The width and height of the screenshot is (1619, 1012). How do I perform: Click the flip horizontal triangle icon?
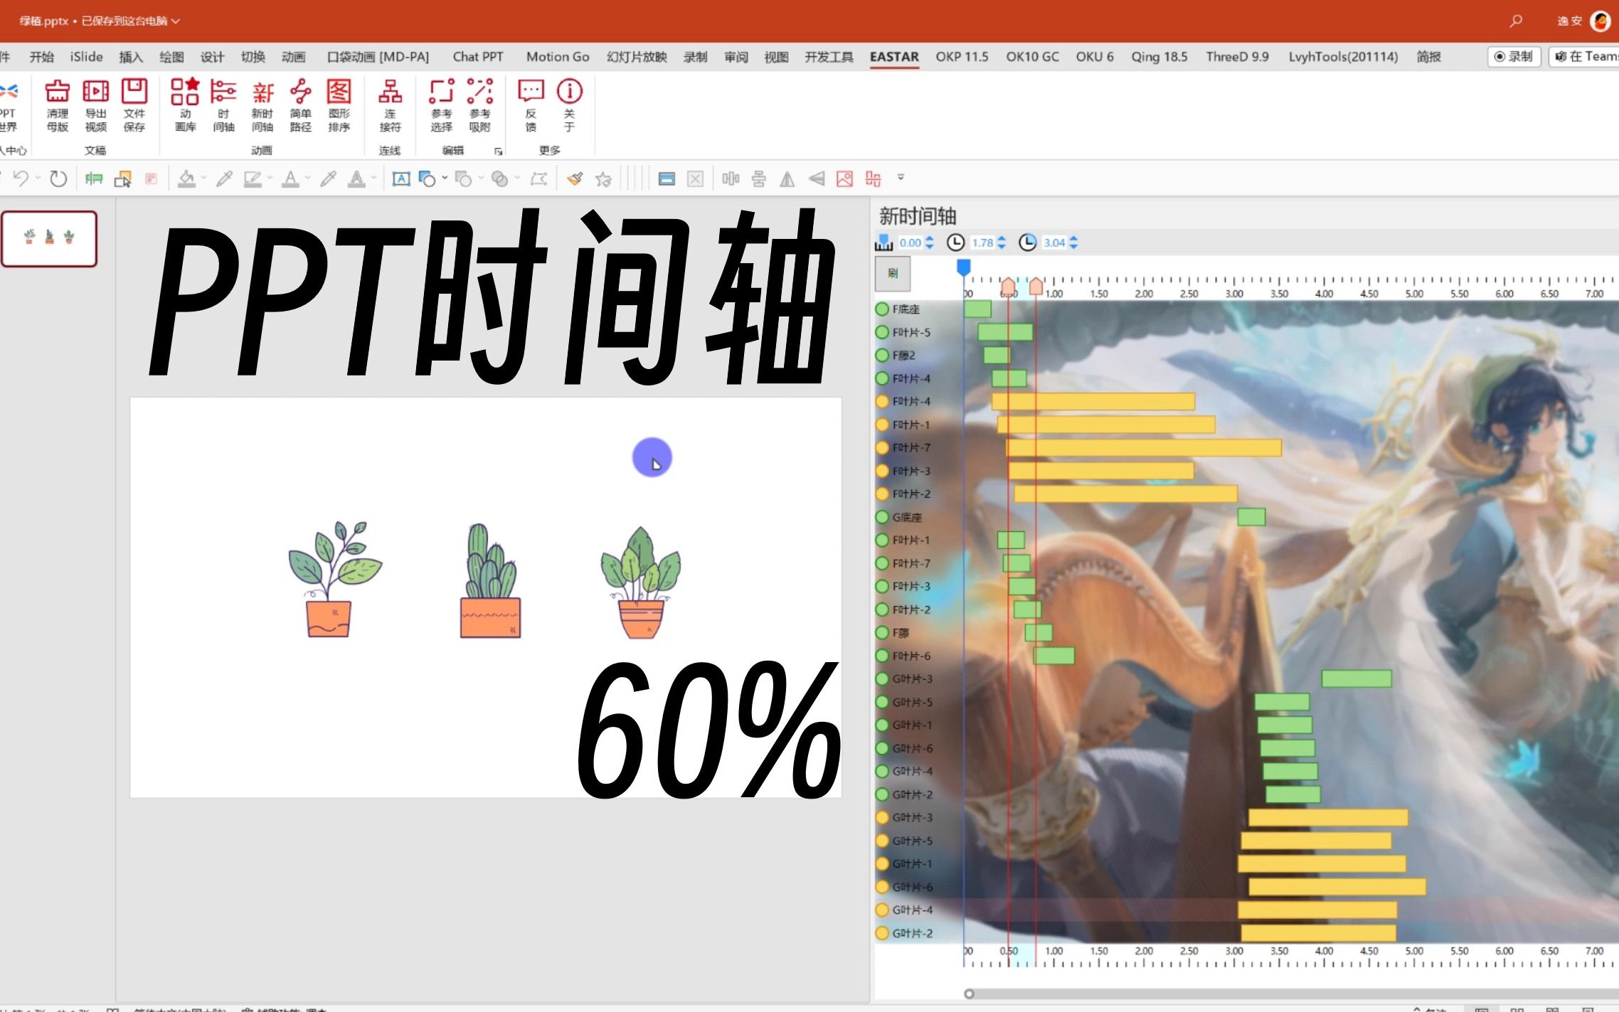[x=787, y=179]
